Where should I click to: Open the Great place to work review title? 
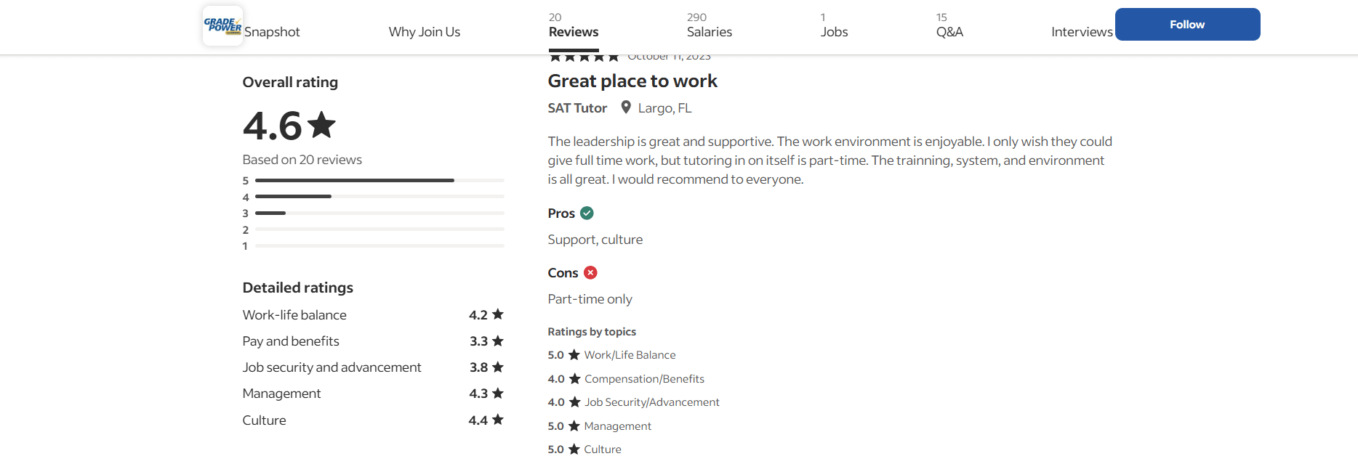click(x=632, y=81)
